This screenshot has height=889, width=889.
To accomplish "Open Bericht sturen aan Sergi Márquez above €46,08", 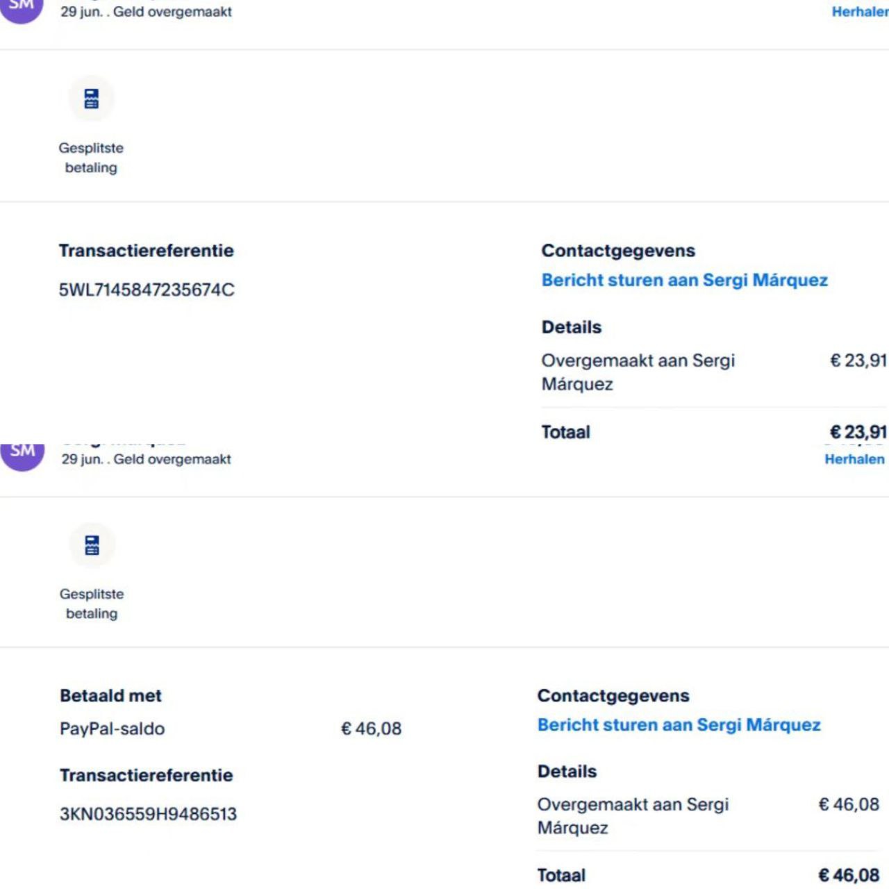I will click(679, 725).
